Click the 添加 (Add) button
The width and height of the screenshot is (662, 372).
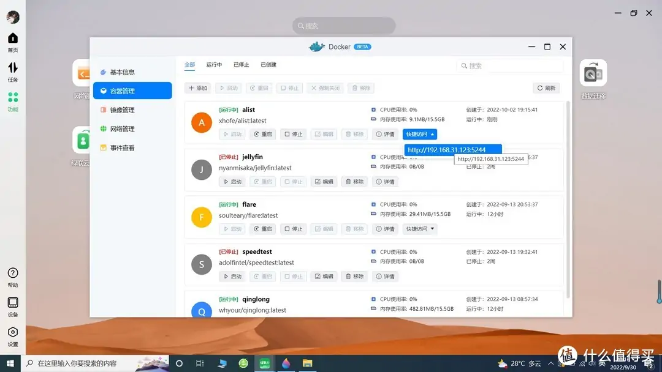(x=197, y=87)
